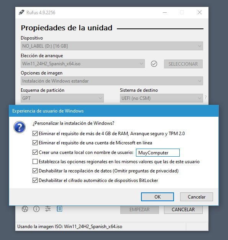228x240 pixels.
Task: Click the ISO checksum checkmark icon
Action: [154, 64]
